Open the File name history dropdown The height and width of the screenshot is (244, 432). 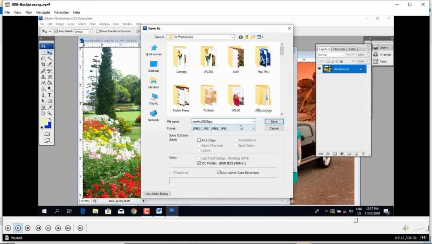click(x=253, y=122)
